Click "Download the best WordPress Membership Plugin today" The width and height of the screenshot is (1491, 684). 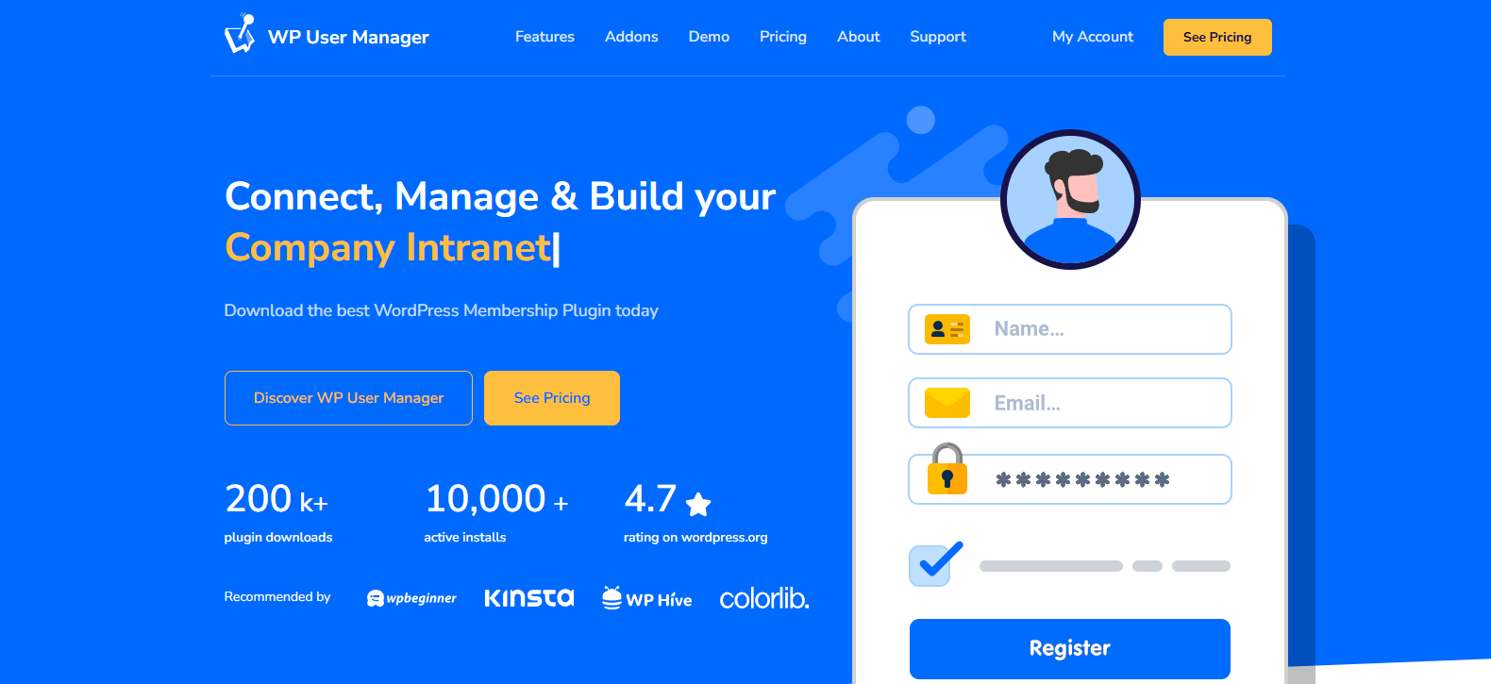click(442, 310)
